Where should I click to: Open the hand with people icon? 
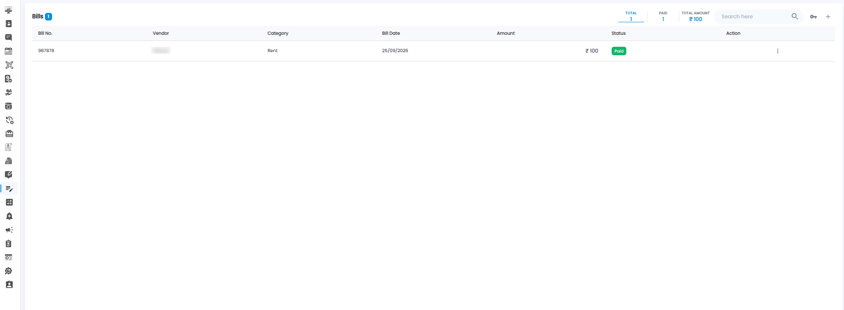click(8, 93)
